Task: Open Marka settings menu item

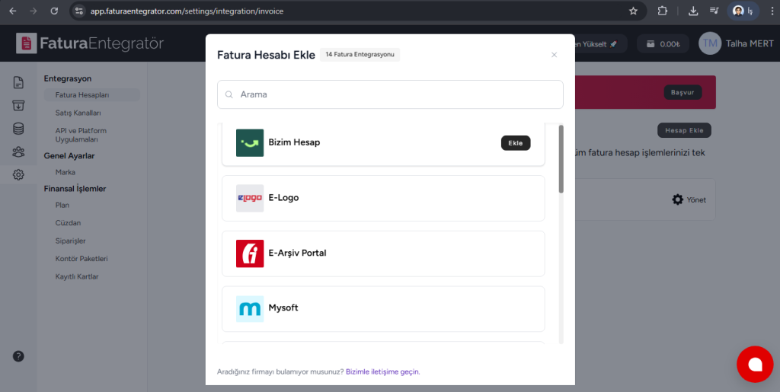Action: click(x=66, y=172)
